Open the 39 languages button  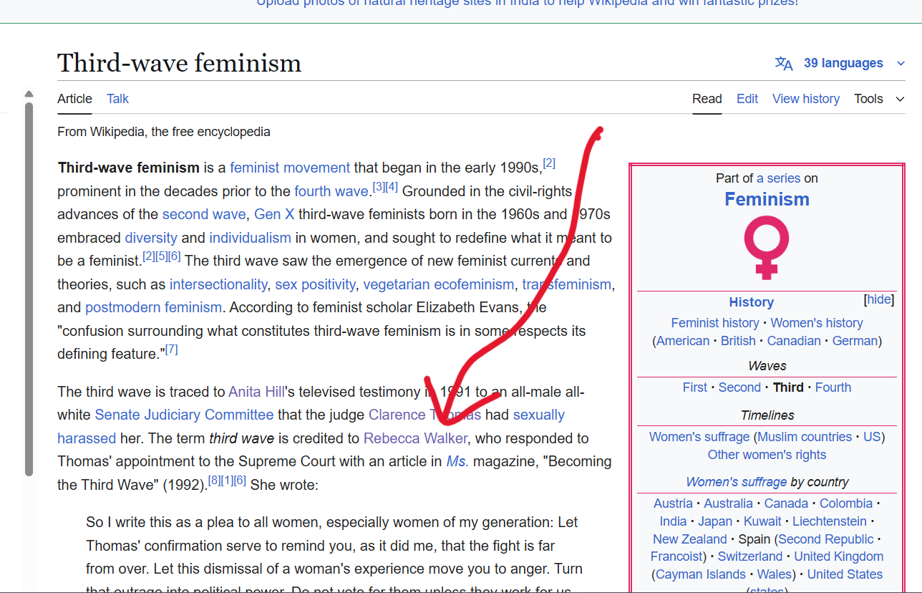tap(843, 63)
